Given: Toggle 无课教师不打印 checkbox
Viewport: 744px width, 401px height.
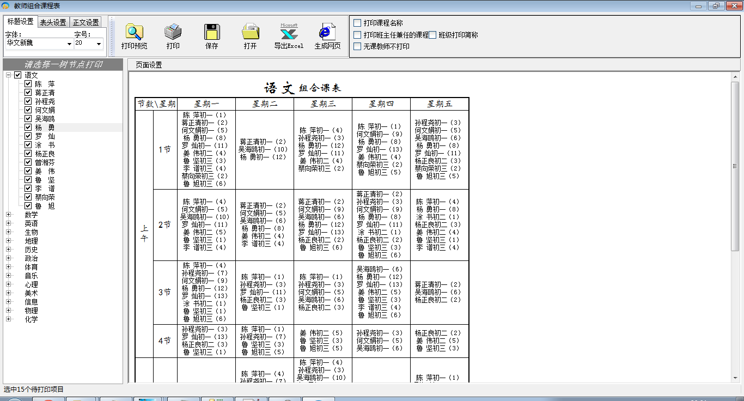Looking at the screenshot, I should tap(357, 46).
